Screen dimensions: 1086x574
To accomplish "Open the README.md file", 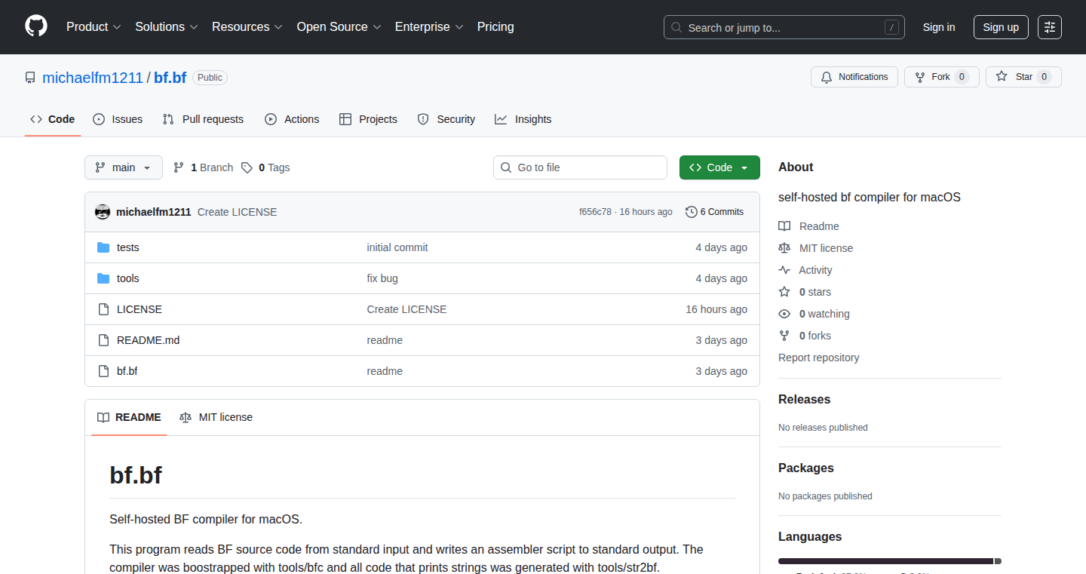I will click(x=149, y=340).
